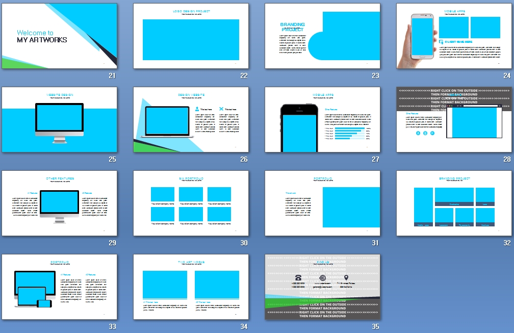Image resolution: width=514 pixels, height=333 pixels.
Task: Click the globe icon on slide 35
Action: coord(323,278)
